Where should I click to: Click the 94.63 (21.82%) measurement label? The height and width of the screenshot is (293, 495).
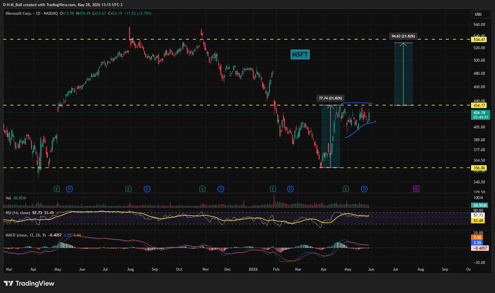404,36
